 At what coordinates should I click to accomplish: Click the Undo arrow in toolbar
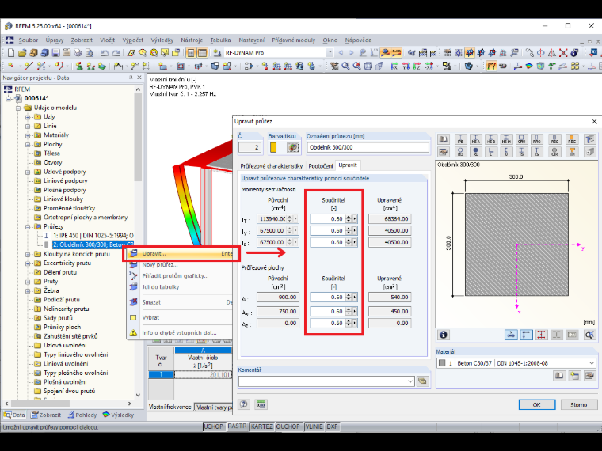(105, 53)
